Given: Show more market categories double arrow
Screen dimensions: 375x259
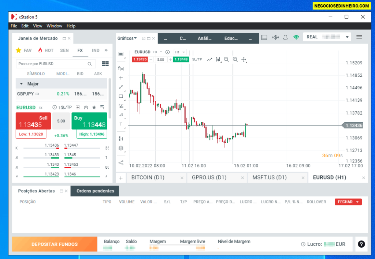Looking at the screenshot, I should pyautogui.click(x=106, y=50).
